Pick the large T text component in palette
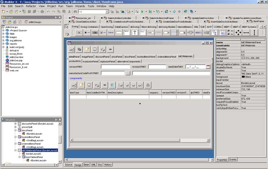 (135, 32)
